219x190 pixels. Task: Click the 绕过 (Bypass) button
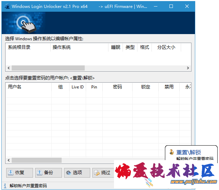pos(102,172)
